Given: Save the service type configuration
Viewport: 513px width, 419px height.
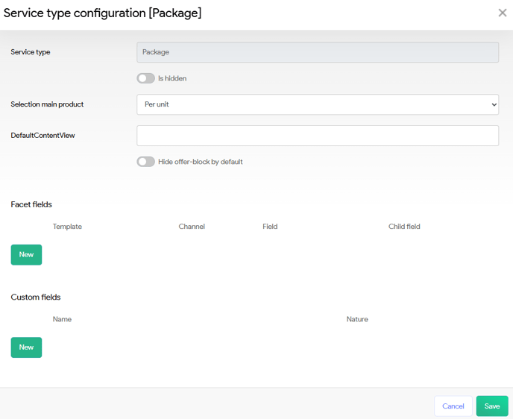Looking at the screenshot, I should click(x=491, y=406).
